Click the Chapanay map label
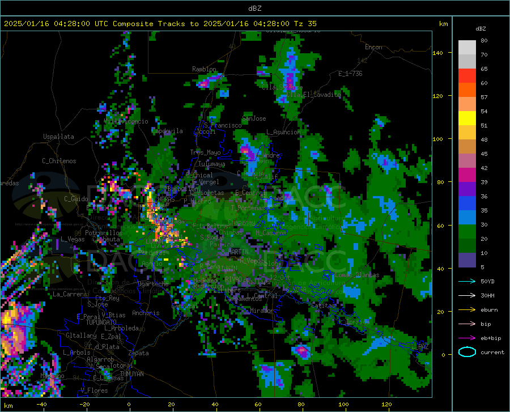 [241, 222]
